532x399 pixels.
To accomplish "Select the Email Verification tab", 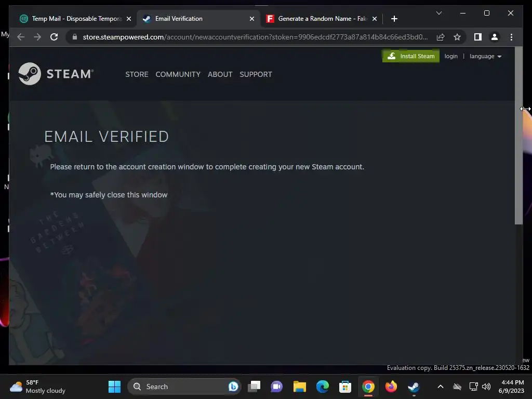I will [x=198, y=19].
